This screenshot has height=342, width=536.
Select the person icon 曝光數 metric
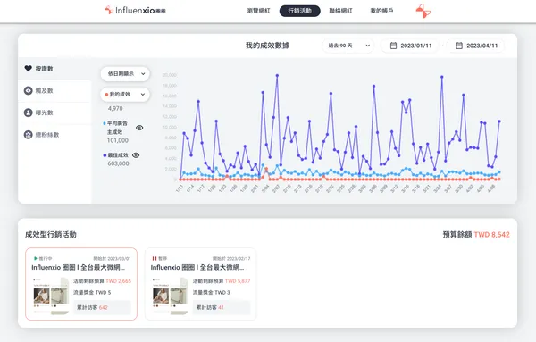pyautogui.click(x=29, y=113)
